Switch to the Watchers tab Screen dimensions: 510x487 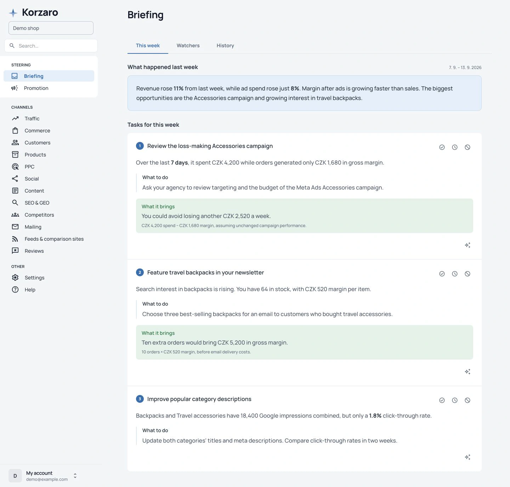[x=188, y=46]
